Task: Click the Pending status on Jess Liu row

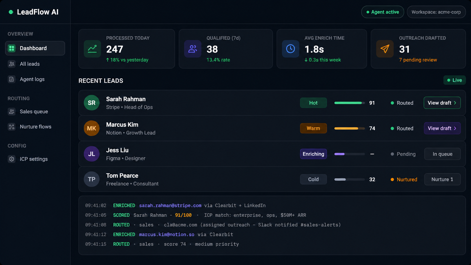Action: point(403,154)
